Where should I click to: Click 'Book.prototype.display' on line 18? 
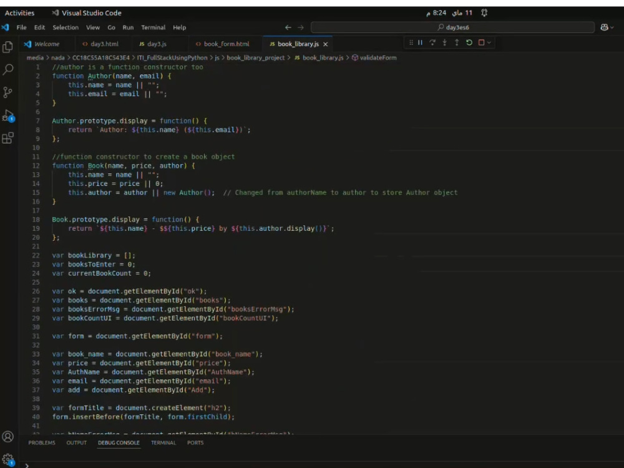(95, 219)
